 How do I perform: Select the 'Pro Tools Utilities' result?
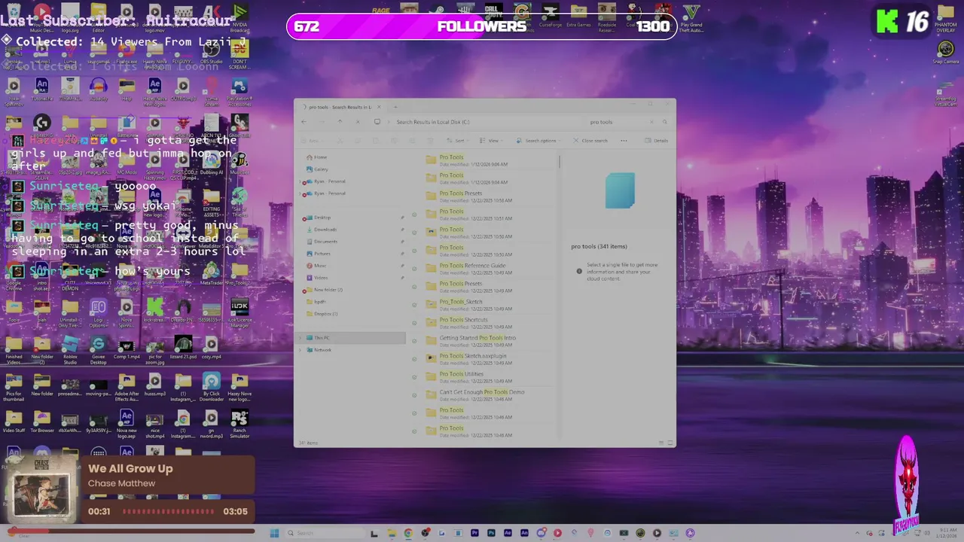(490, 377)
